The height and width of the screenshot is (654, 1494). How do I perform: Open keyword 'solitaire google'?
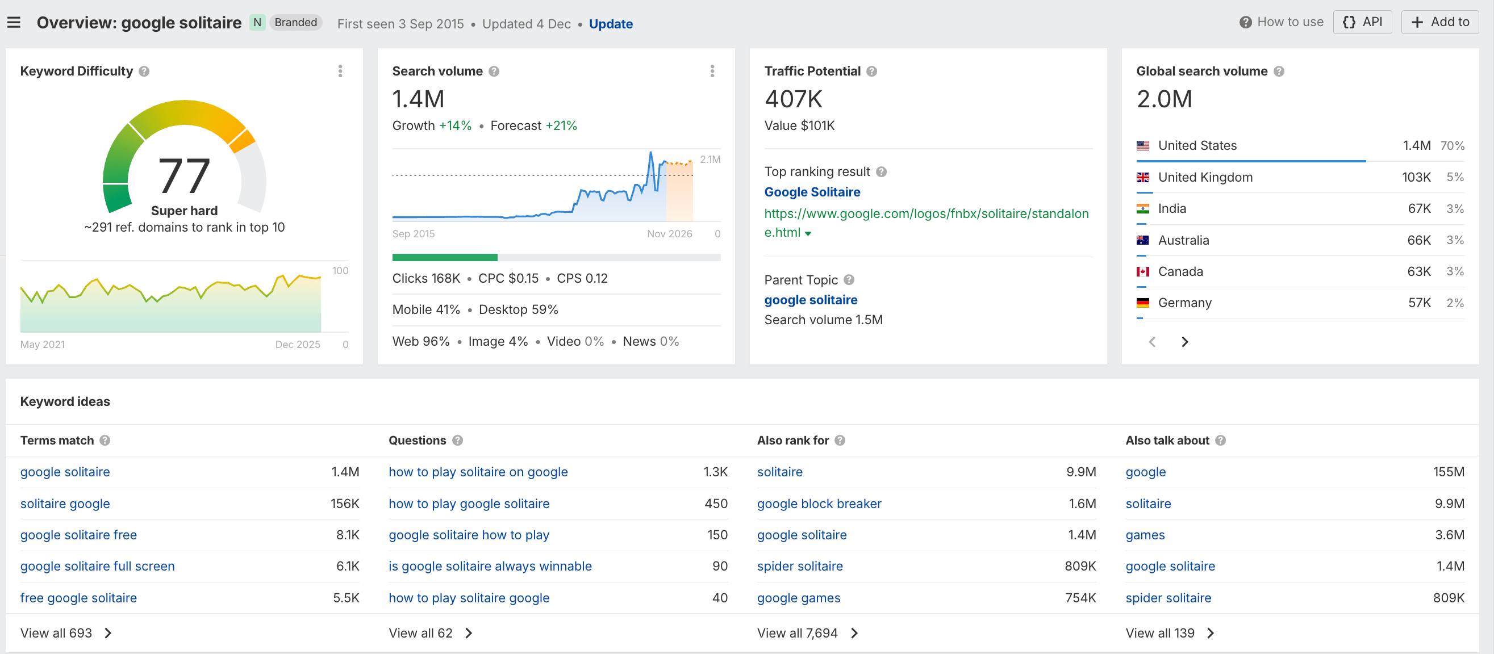tap(65, 504)
